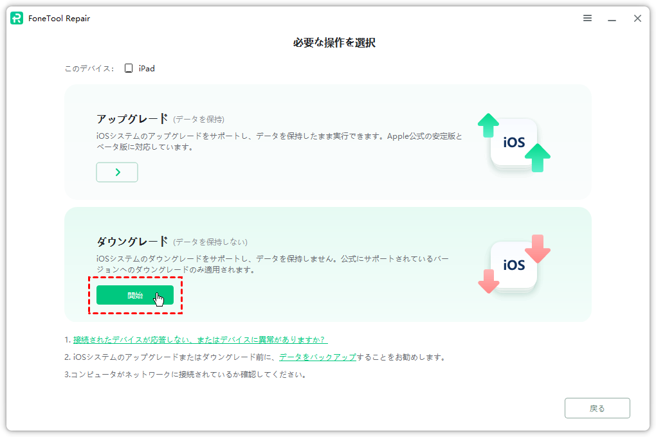Minimize the FoneTool Repair window

coord(612,19)
